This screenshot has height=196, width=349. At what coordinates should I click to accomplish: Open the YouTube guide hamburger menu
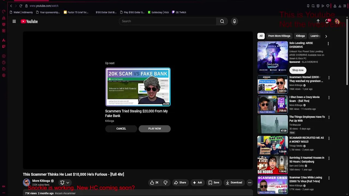coord(14,21)
